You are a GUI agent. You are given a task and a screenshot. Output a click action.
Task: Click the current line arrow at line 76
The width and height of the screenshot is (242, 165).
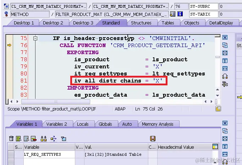pyautogui.click(x=9, y=45)
